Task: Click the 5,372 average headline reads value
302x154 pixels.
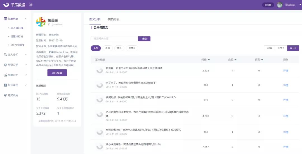Action: tap(41, 113)
